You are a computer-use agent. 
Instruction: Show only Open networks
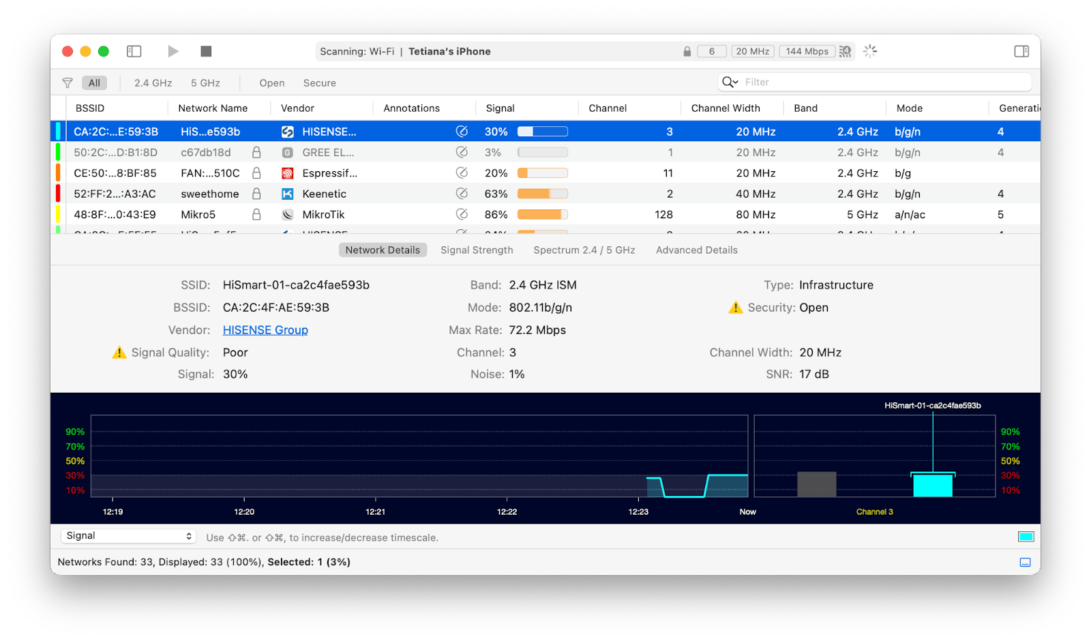coord(272,83)
